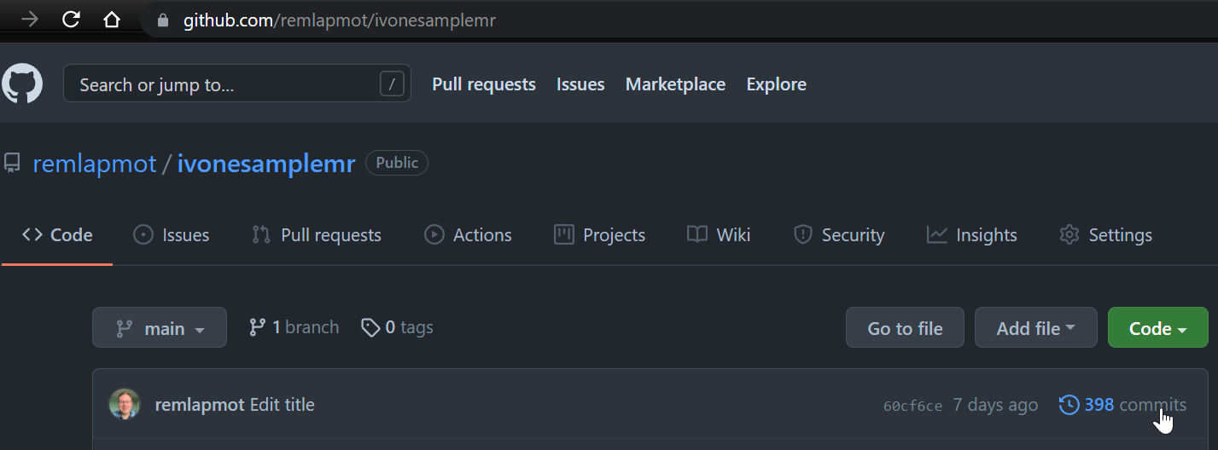Image resolution: width=1218 pixels, height=450 pixels.
Task: Open the 398 commits link
Action: [x=1135, y=405]
